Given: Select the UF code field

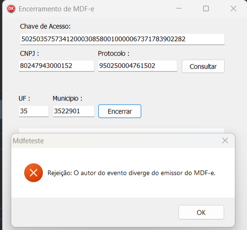Looking at the screenshot, I should point(34,111).
